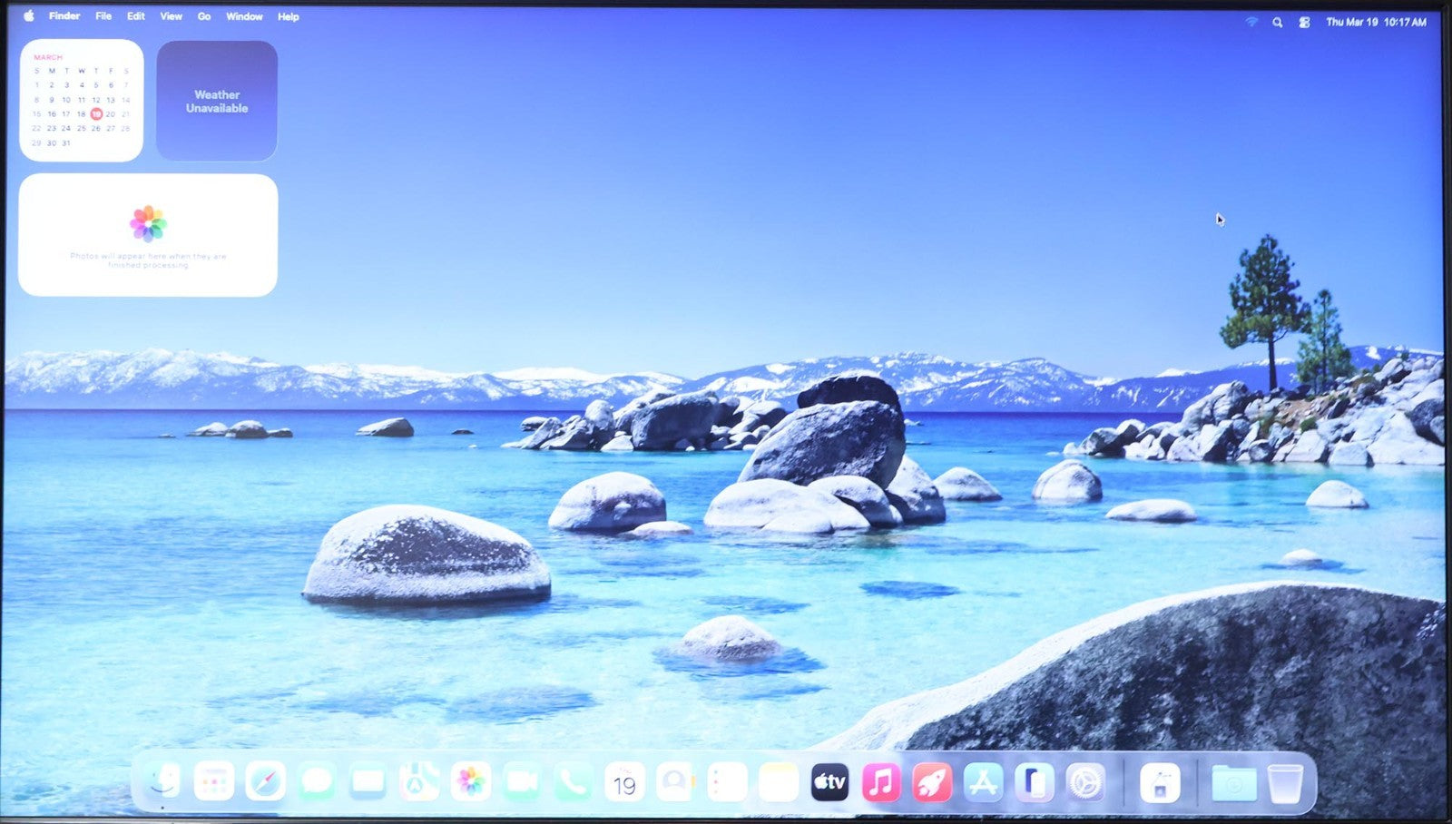Launch Safari from the Dock
Screen dimensions: 1452x824
tap(265, 781)
